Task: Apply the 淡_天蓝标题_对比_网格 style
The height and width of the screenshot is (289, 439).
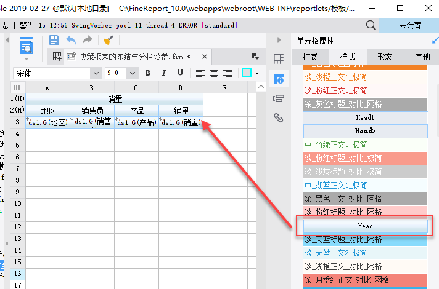Action: pos(365,240)
